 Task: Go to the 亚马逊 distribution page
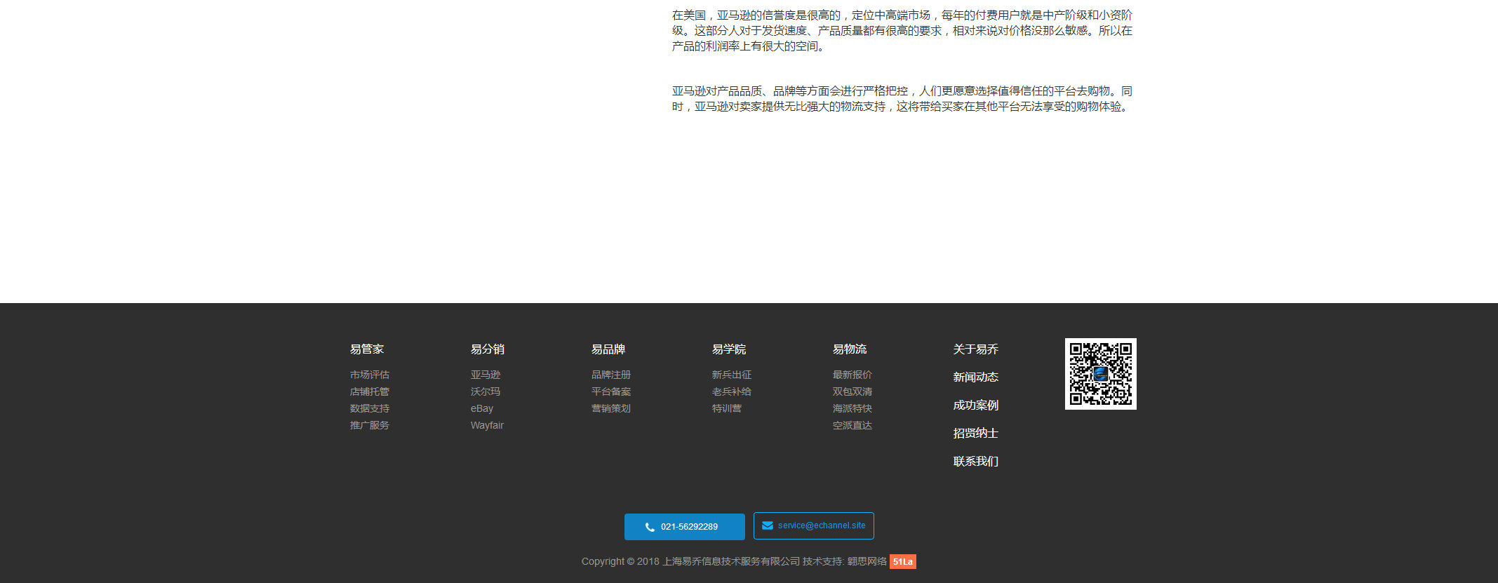(485, 375)
